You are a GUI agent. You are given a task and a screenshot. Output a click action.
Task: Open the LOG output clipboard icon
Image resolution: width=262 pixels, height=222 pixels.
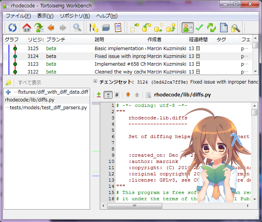(118, 28)
